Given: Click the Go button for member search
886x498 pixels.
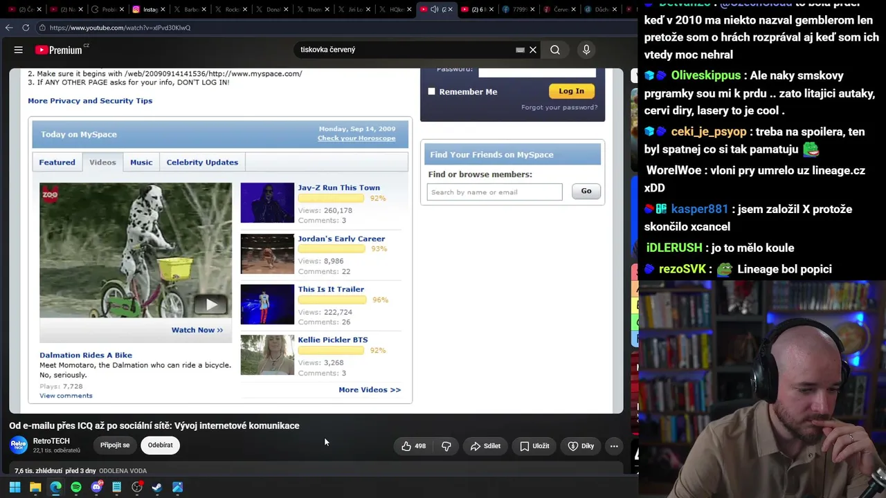Looking at the screenshot, I should [x=586, y=191].
